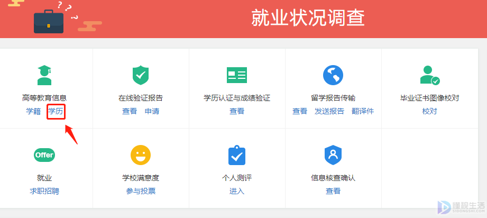The height and width of the screenshot is (218, 487).
Task: Select 查看 under 在线验证报告
Action: click(x=130, y=111)
